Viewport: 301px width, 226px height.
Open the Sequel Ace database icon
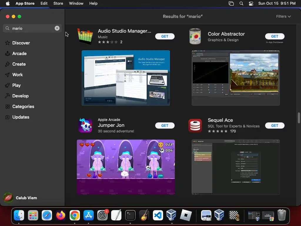[195, 125]
